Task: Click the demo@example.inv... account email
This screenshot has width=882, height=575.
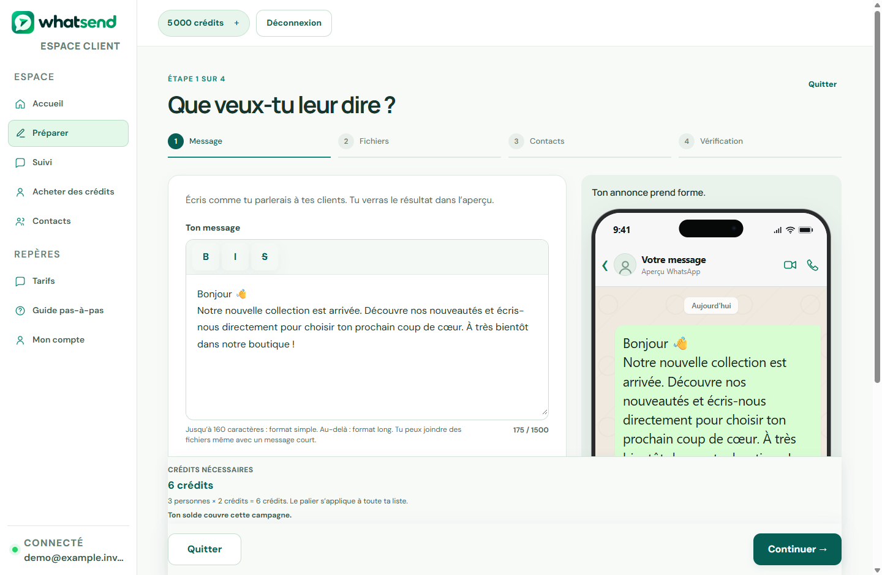Action: 73,558
